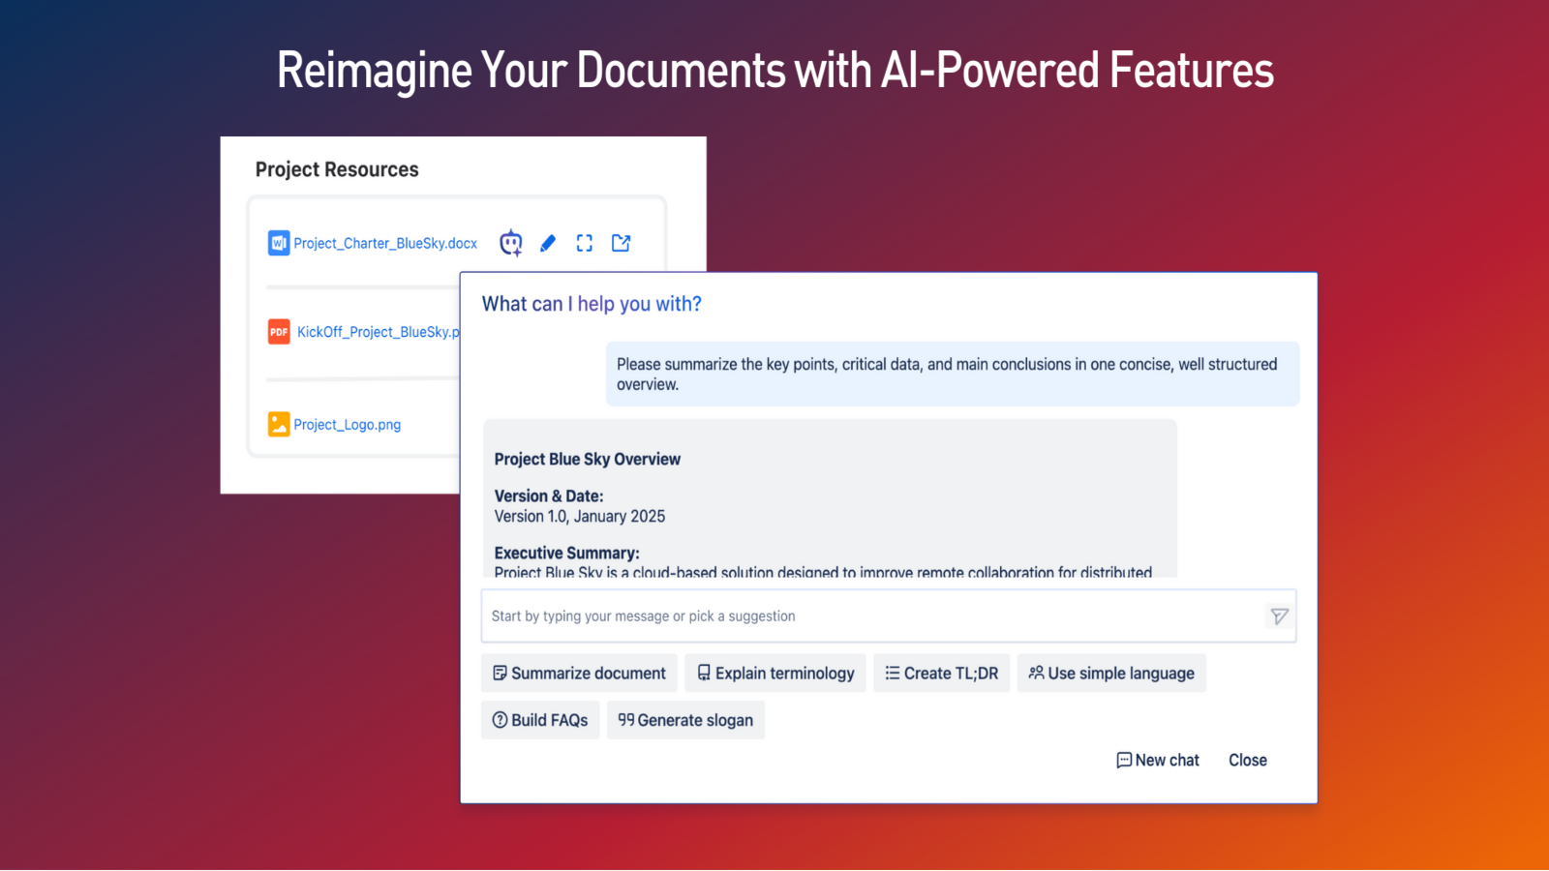Image resolution: width=1549 pixels, height=871 pixels.
Task: Click the pencil edit icon for Project_Charter
Action: (548, 243)
